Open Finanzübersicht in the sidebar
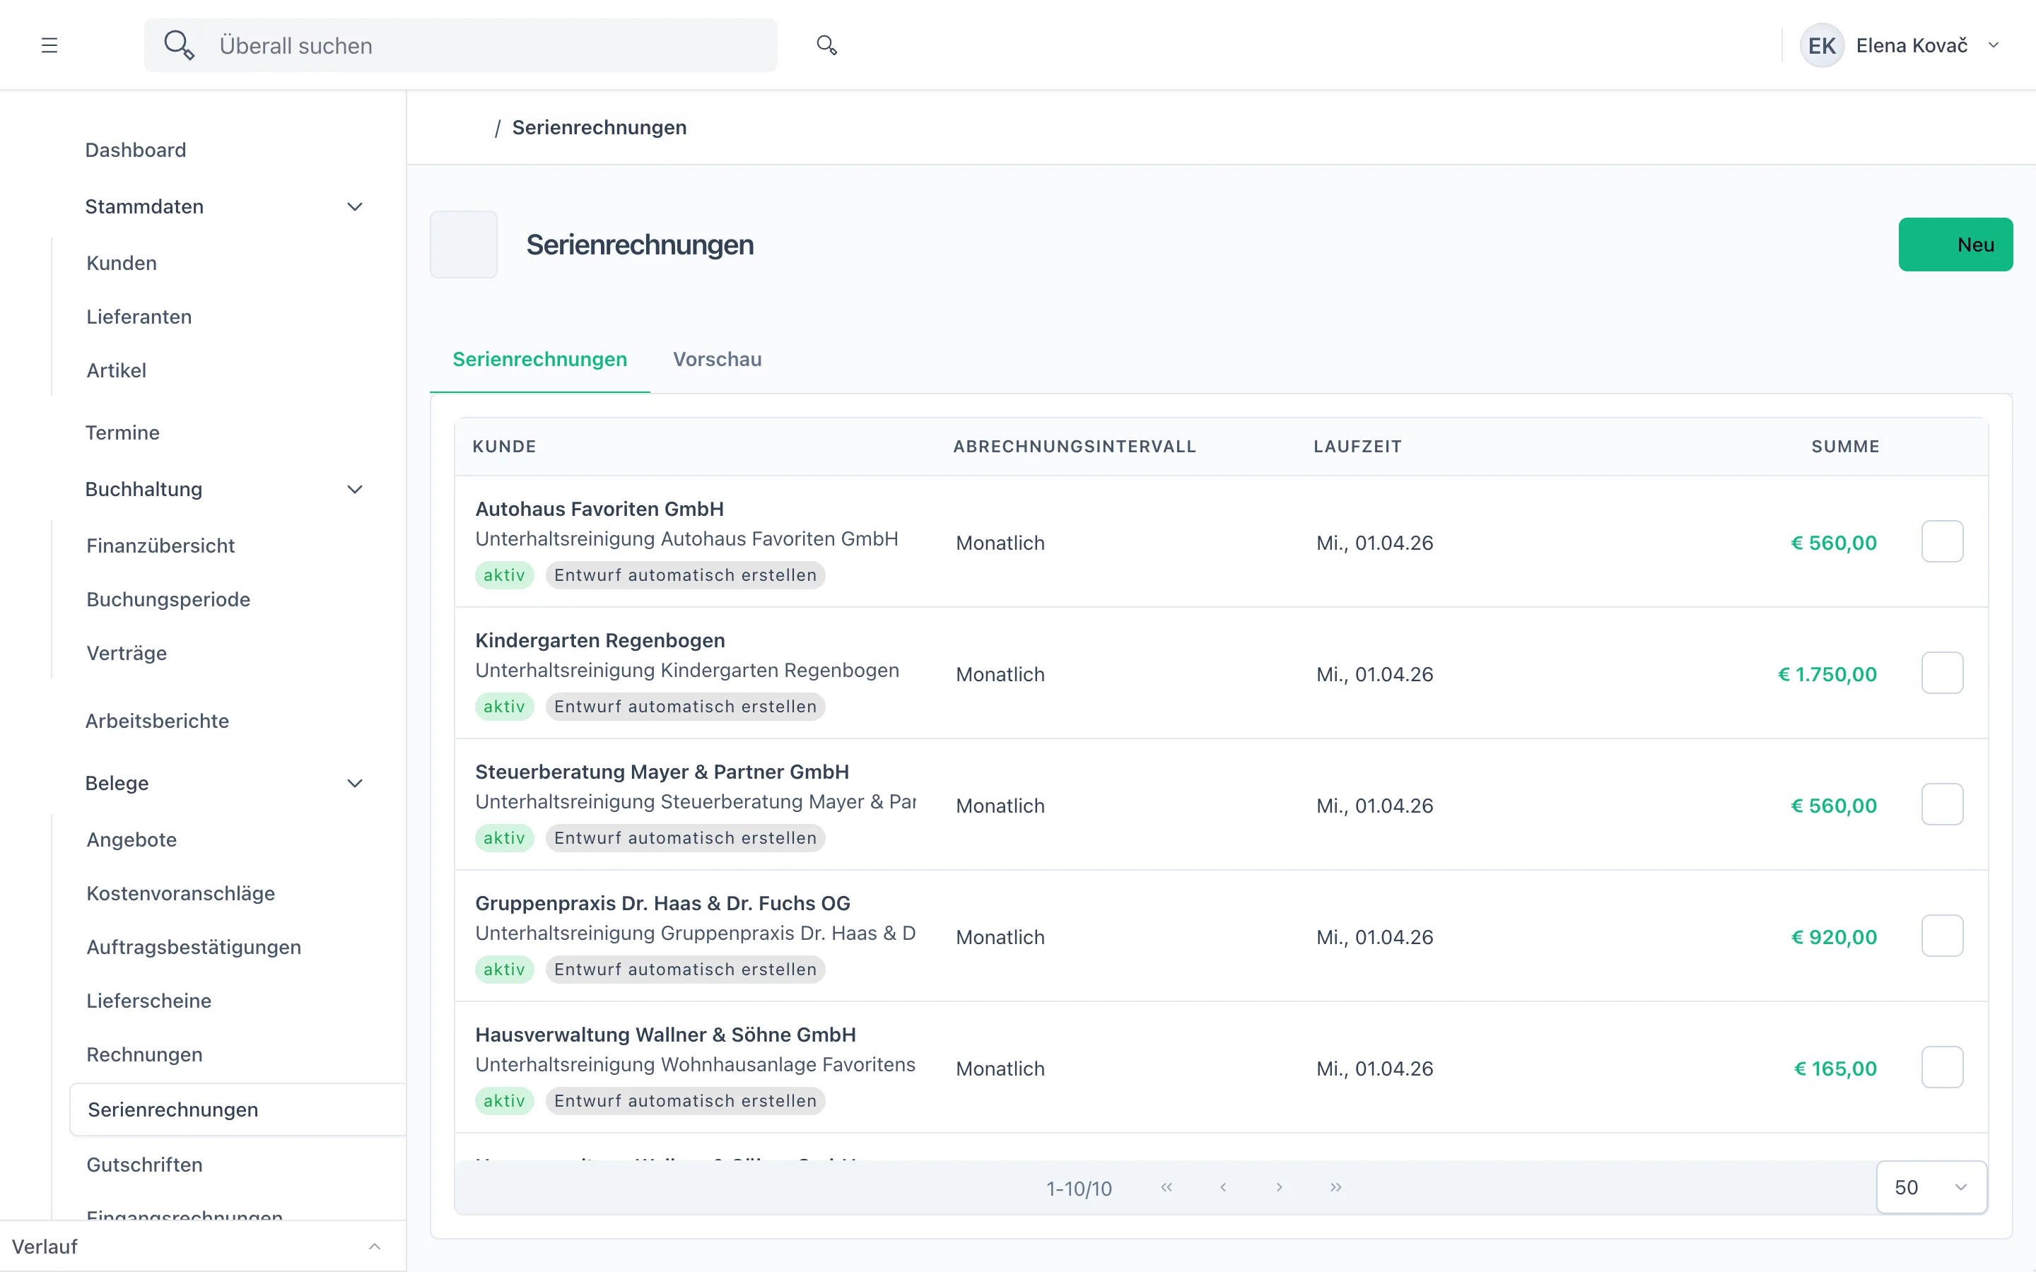2036x1272 pixels. (x=160, y=546)
